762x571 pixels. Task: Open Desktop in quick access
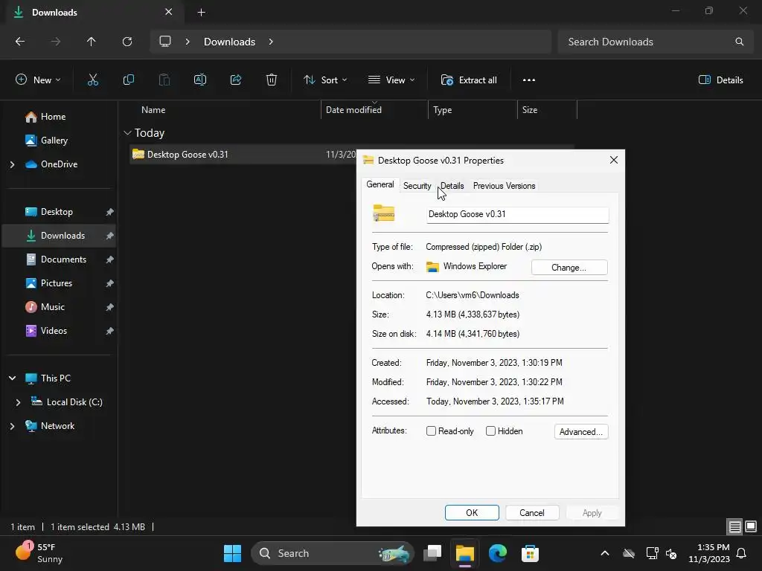click(x=57, y=212)
